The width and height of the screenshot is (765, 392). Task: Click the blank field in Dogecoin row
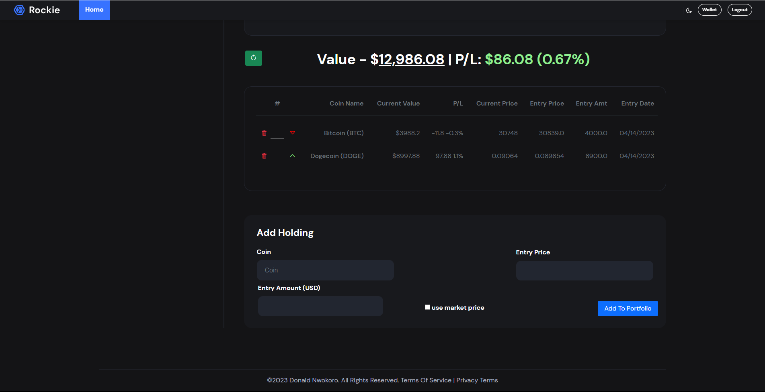tap(277, 156)
